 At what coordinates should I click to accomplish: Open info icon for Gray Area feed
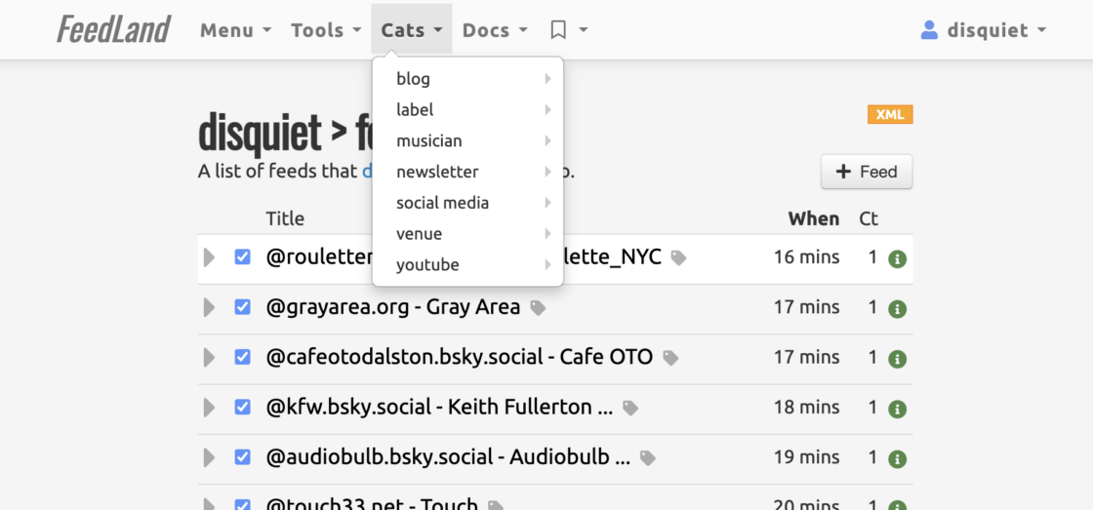(897, 309)
